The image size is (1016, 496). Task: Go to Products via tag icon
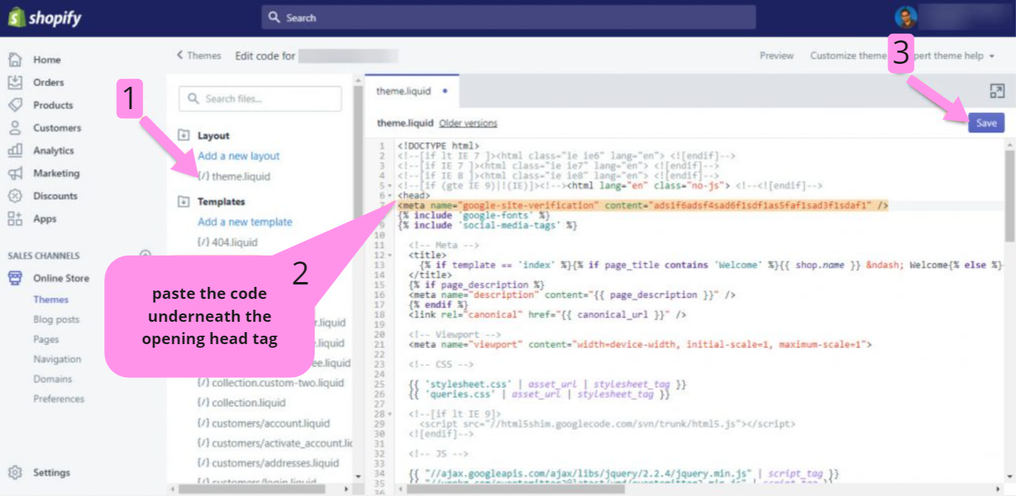point(15,105)
